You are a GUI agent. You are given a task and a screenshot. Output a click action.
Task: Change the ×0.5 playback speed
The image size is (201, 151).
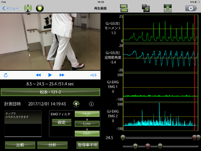click(x=93, y=75)
